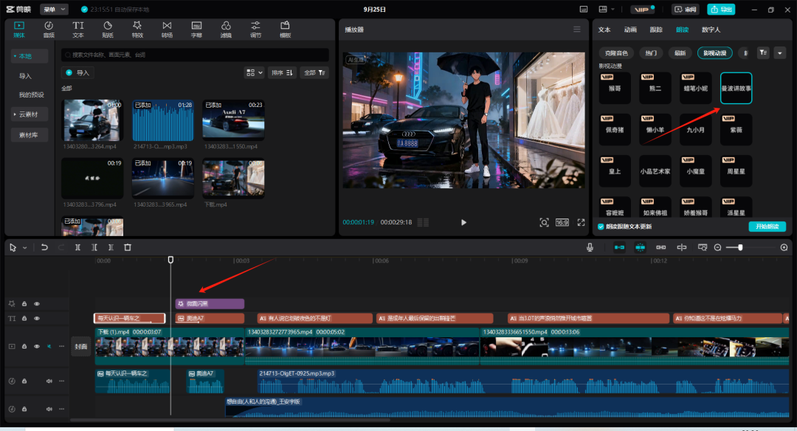
Task: Expand the 云素材 sidebar section
Action: coord(30,114)
